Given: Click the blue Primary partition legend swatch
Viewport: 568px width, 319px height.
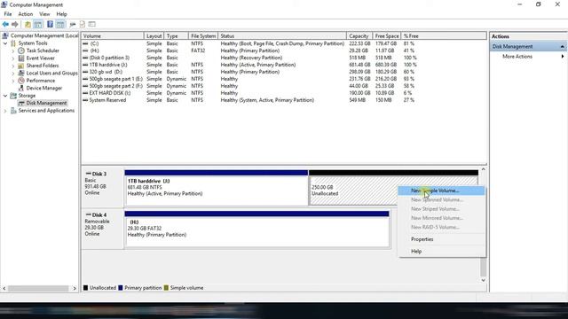Looking at the screenshot, I should [x=121, y=288].
